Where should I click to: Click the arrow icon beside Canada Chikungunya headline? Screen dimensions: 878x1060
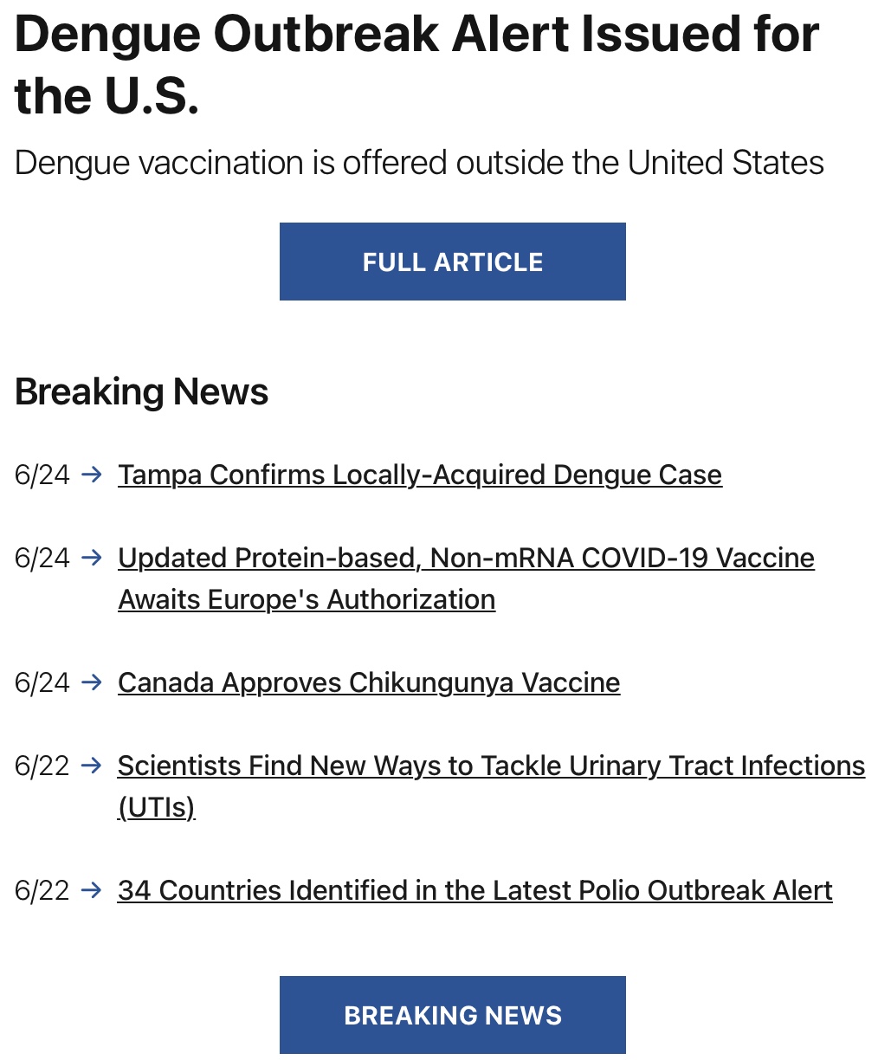92,682
